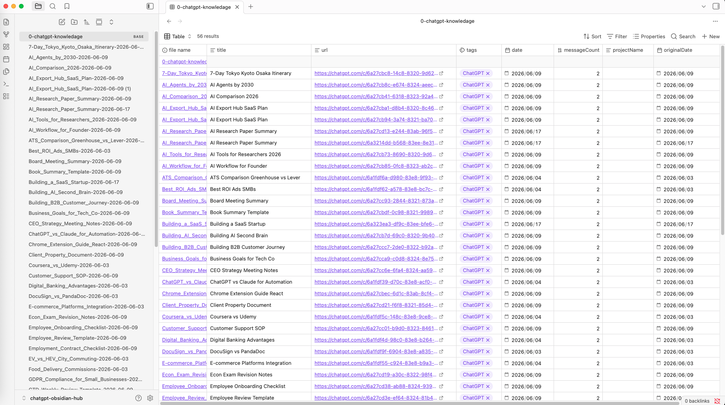Click the Sort button

(x=592, y=36)
